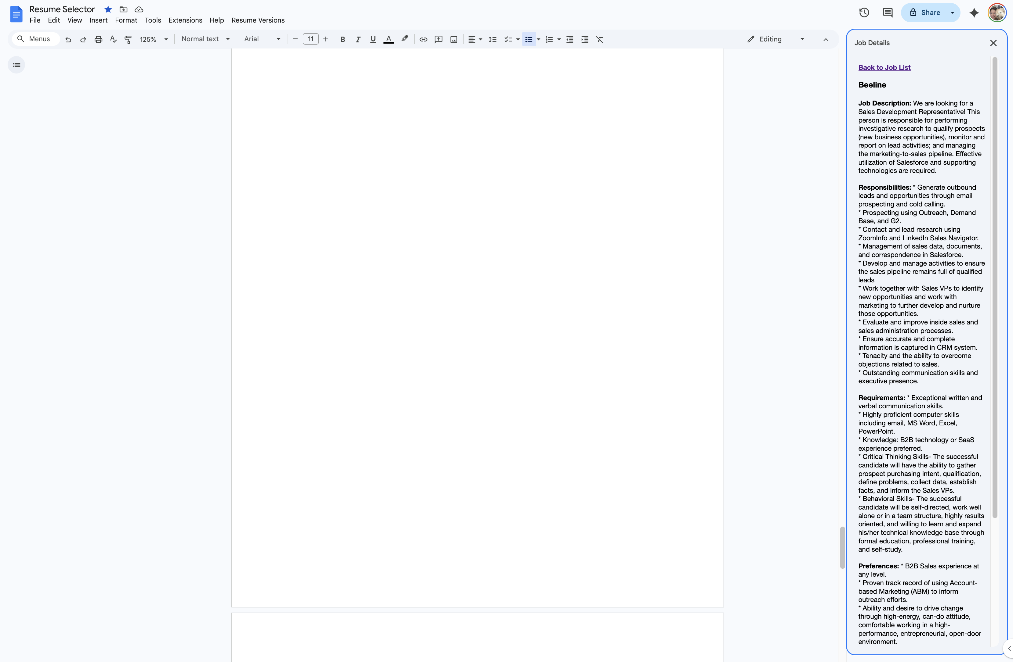The image size is (1013, 662).
Task: Open the Help menu
Action: (217, 20)
